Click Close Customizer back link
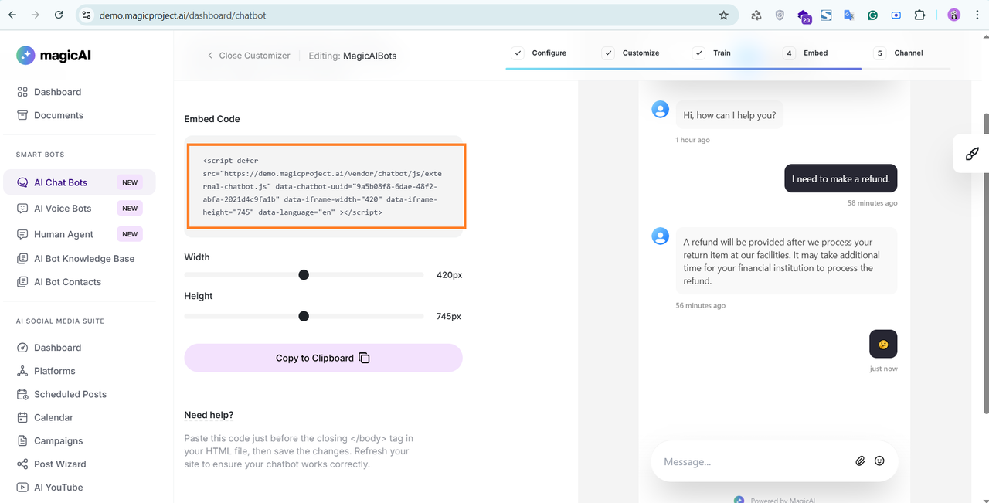 (249, 56)
